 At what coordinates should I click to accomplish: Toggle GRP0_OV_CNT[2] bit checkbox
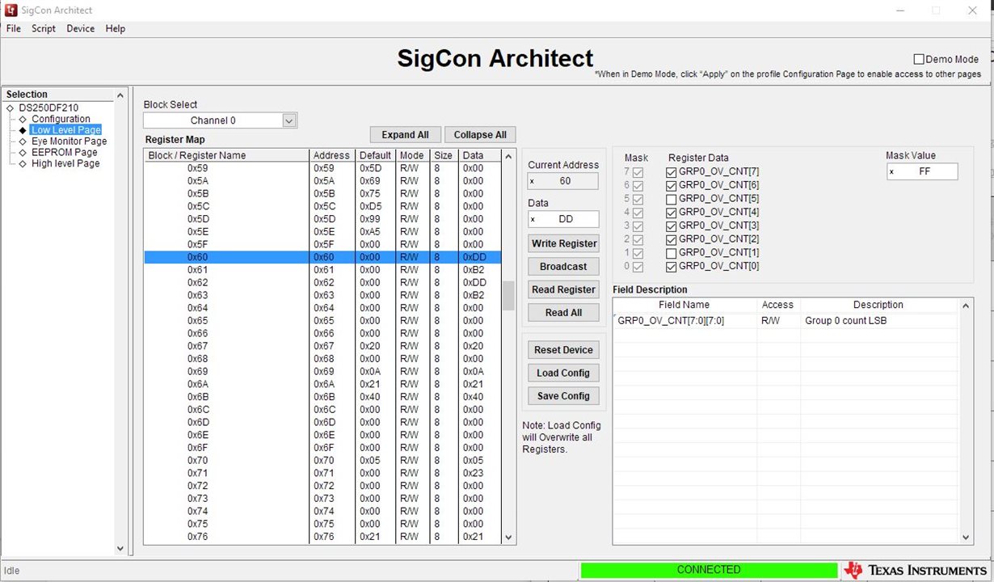click(x=672, y=239)
